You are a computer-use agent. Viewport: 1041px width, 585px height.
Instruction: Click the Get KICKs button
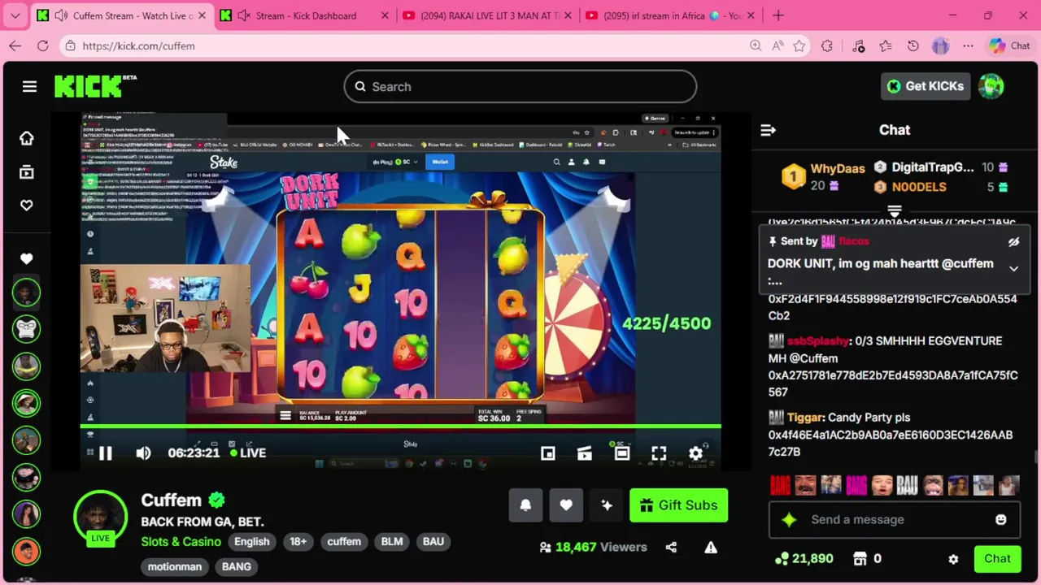click(x=926, y=86)
